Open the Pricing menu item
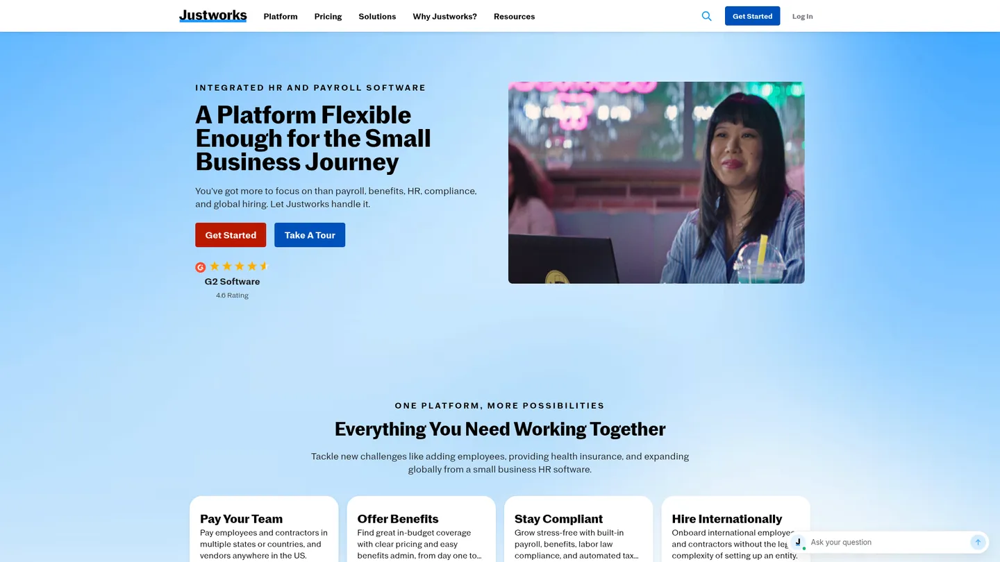 pos(328,16)
